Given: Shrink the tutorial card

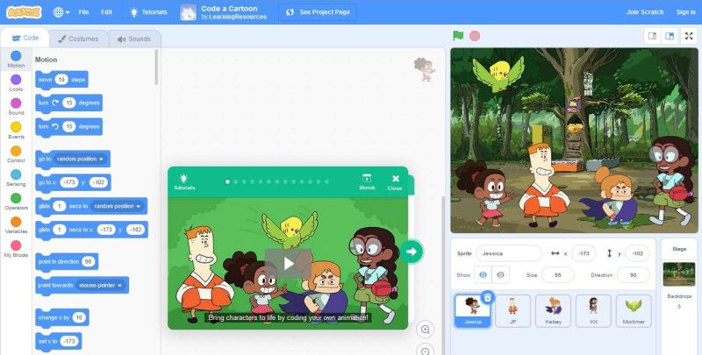Looking at the screenshot, I should tap(367, 182).
